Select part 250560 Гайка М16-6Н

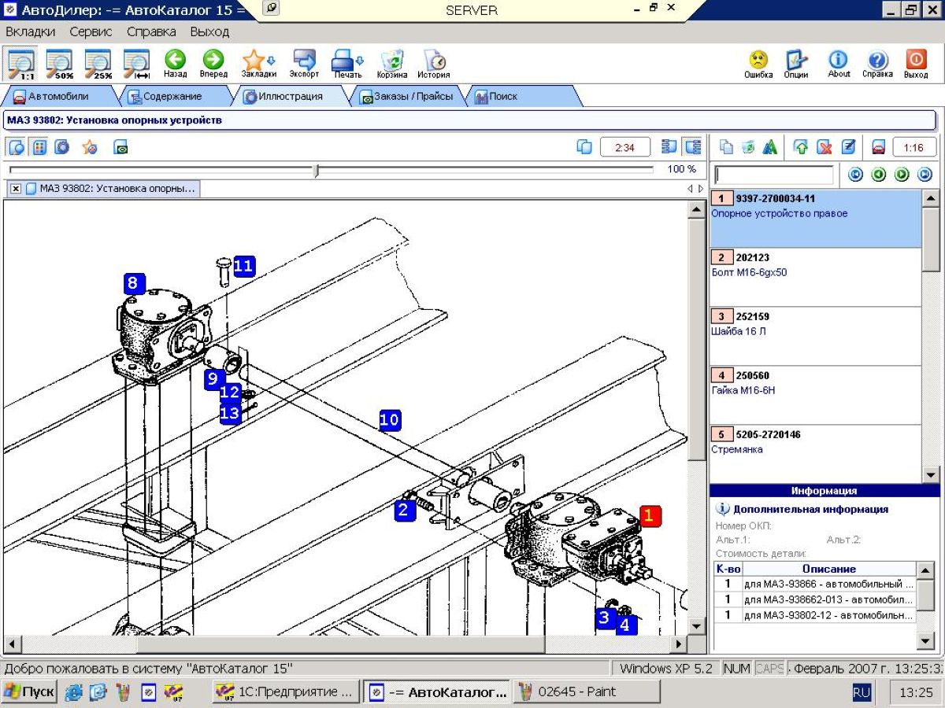pos(815,396)
